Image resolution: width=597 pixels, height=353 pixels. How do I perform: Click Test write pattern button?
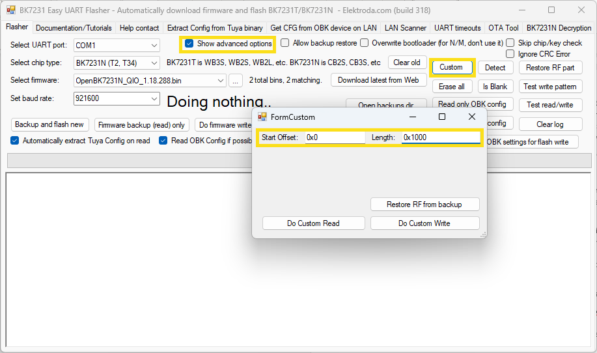pos(550,87)
